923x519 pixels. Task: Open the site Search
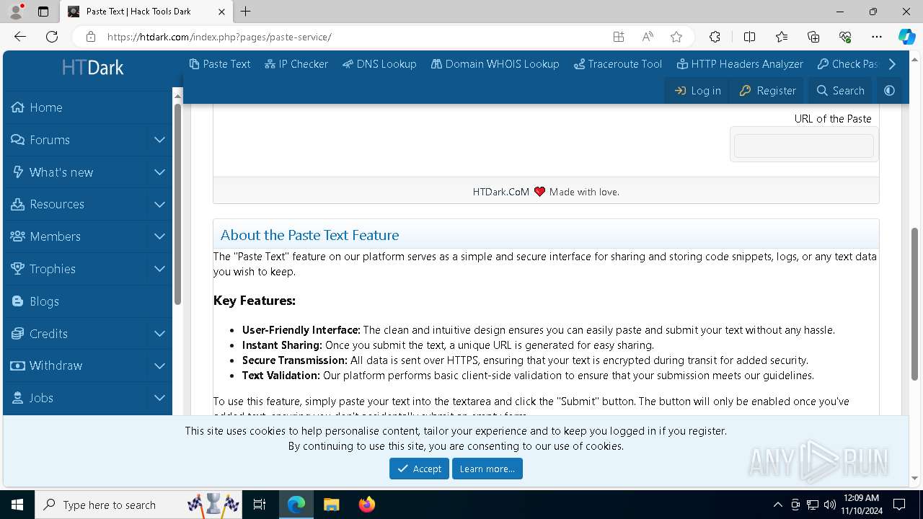(x=840, y=91)
